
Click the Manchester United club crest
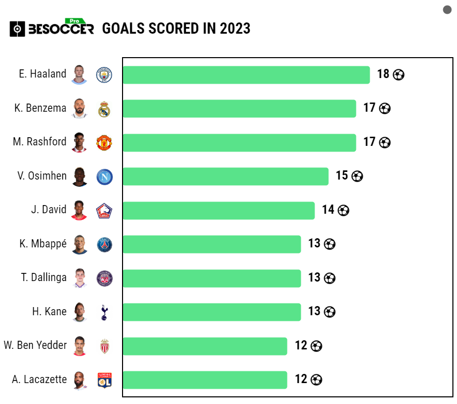(104, 142)
